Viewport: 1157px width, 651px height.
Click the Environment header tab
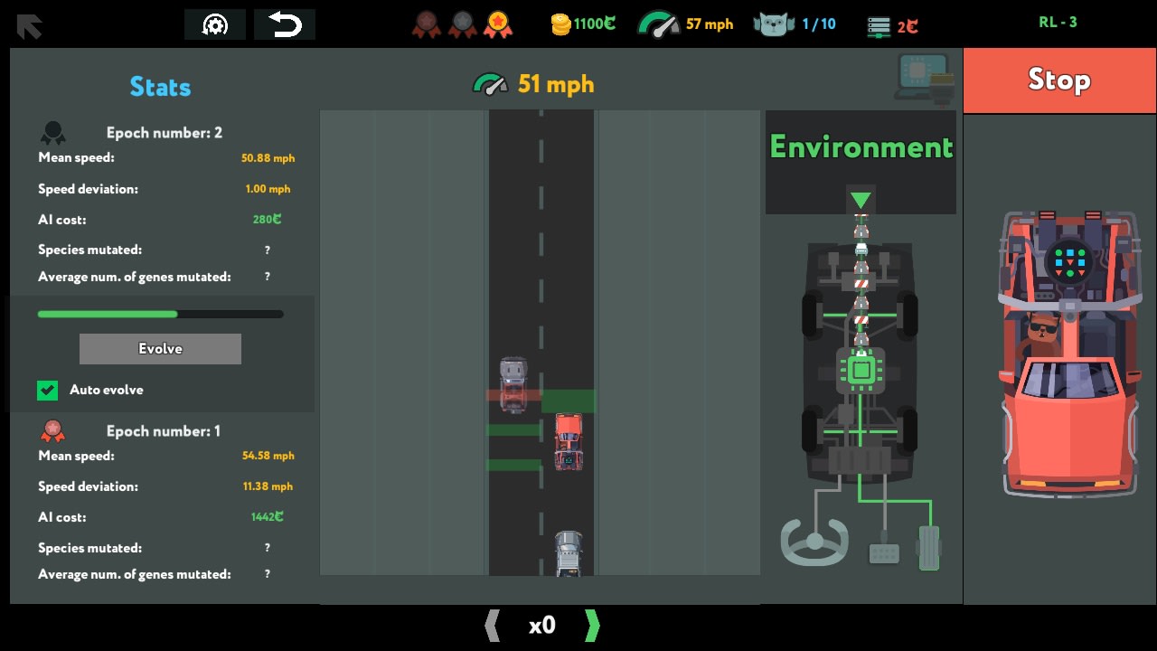coord(861,147)
